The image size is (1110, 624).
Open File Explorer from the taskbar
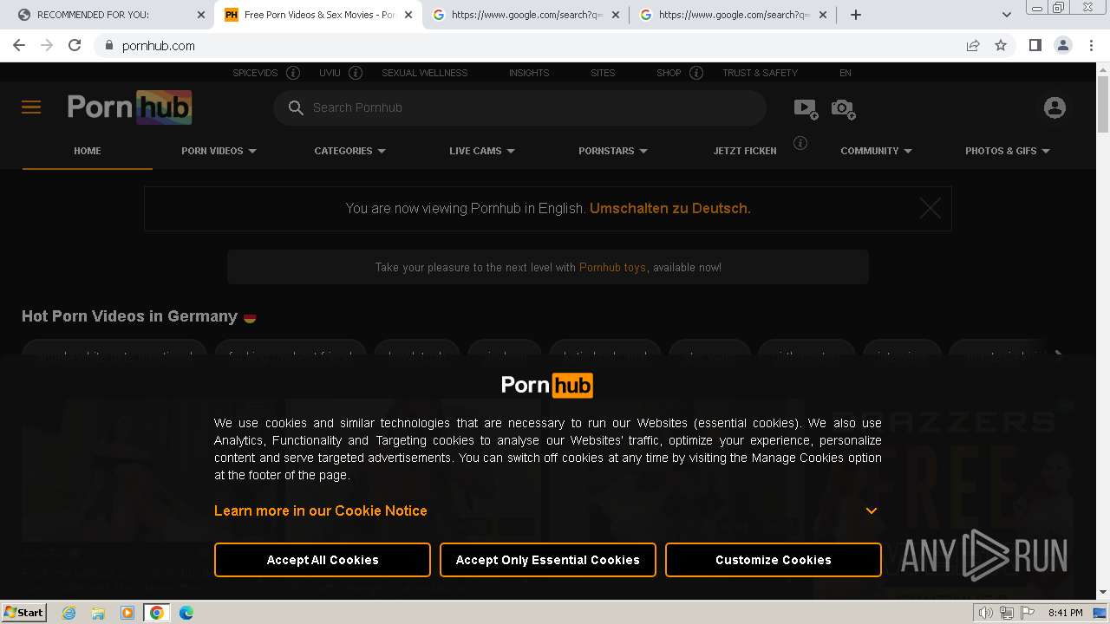coord(98,613)
